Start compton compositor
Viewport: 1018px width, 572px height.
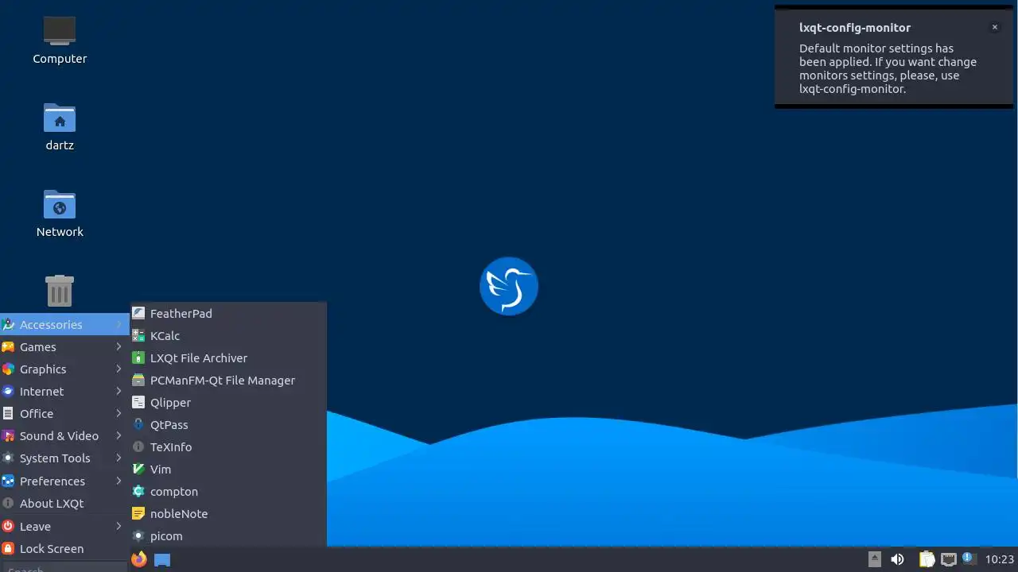click(x=228, y=491)
